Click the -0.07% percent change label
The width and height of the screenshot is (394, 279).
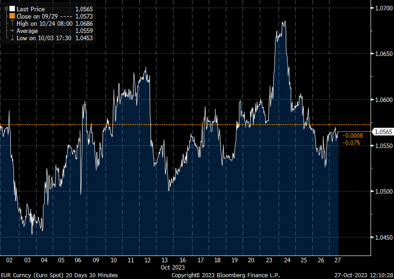pos(351,143)
